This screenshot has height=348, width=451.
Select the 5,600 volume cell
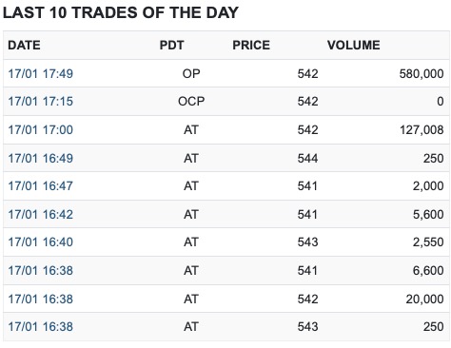pyautogui.click(x=428, y=215)
